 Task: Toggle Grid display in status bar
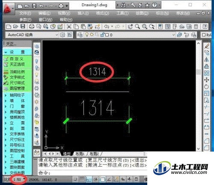pyautogui.click(x=82, y=179)
